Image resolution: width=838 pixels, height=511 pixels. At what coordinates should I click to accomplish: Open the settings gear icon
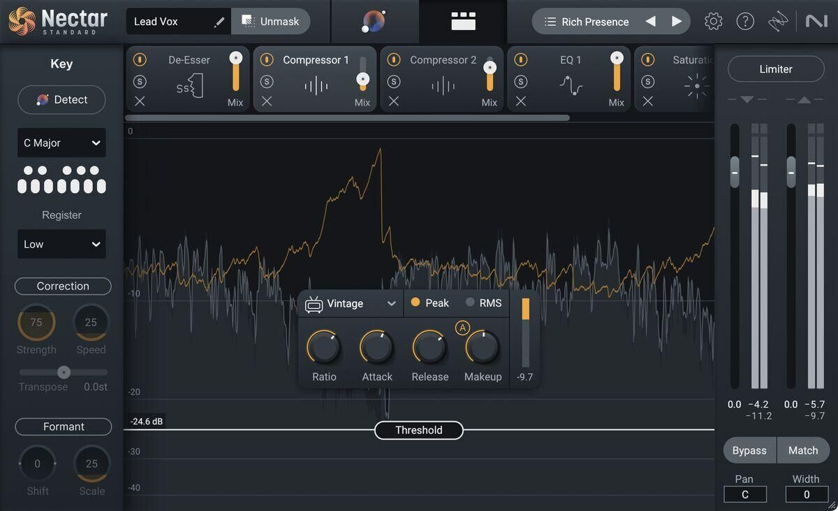point(713,22)
